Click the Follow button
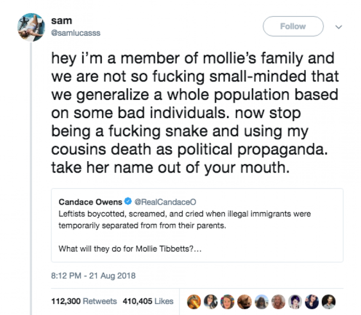The width and height of the screenshot is (361, 315). point(293,26)
